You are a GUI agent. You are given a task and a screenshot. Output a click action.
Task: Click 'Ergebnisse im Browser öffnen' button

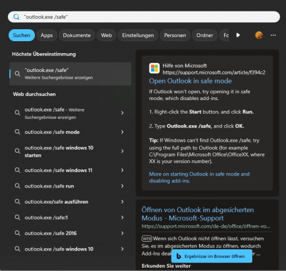(x=212, y=256)
